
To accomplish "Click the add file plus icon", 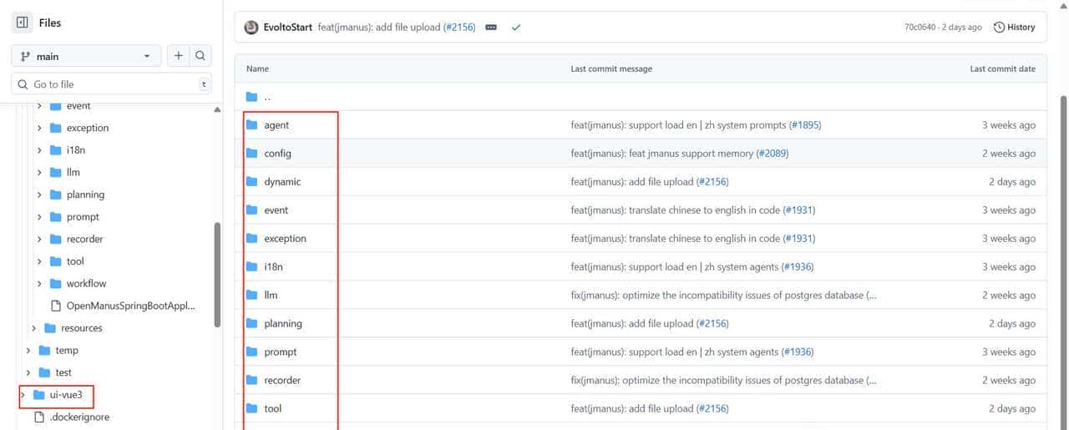I will pyautogui.click(x=178, y=56).
